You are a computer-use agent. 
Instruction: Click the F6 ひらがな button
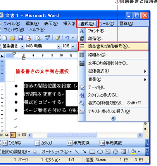(x=12, y=143)
